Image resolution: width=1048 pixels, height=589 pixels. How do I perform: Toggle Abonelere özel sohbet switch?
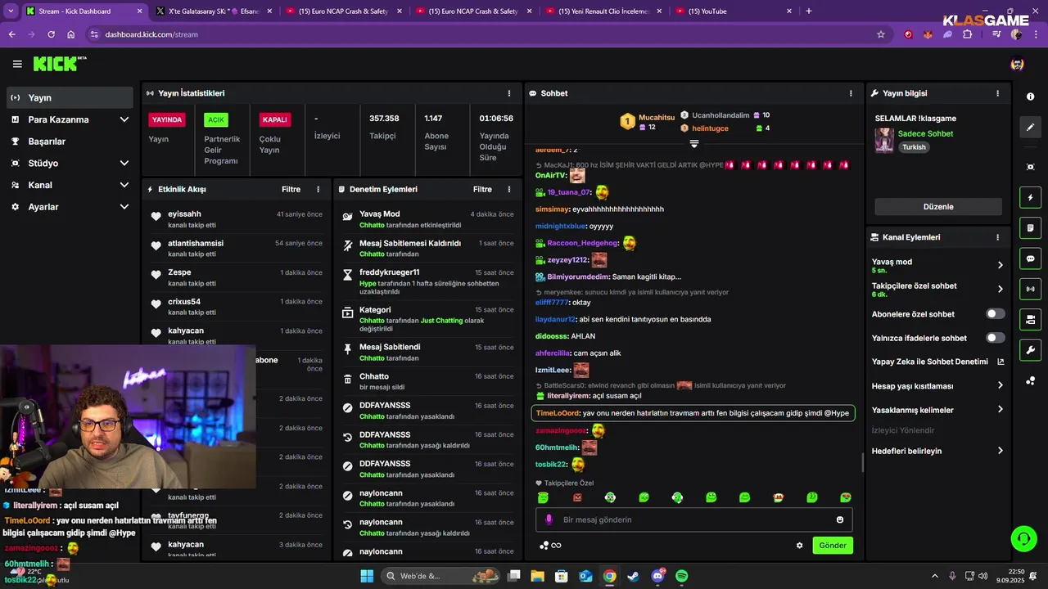point(996,314)
